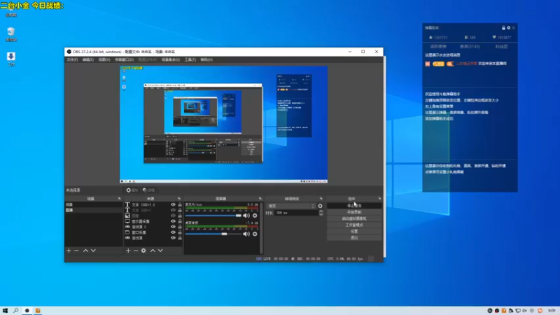The width and height of the screenshot is (560, 315).
Task: Increase transition duration with up stepper
Action: coord(321,211)
